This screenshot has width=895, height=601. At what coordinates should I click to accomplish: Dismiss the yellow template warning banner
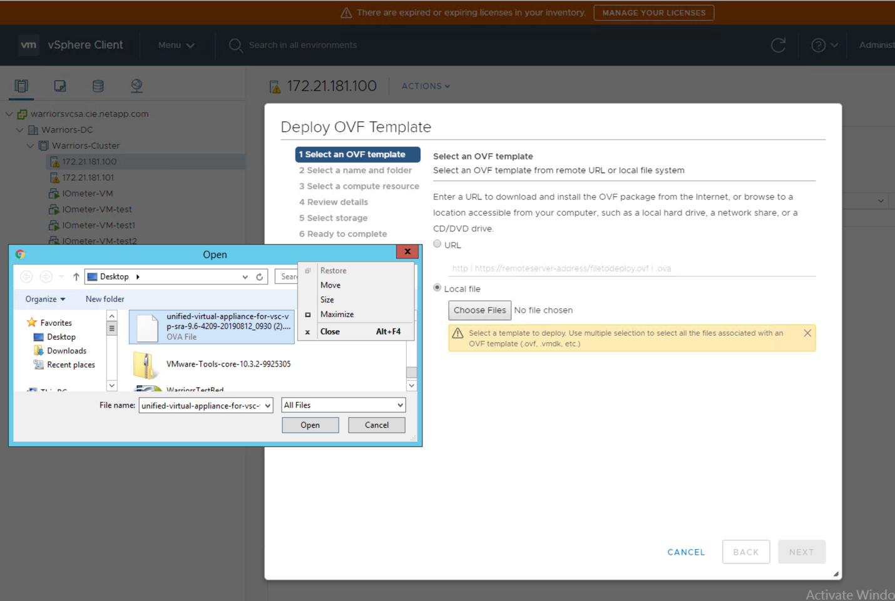(x=807, y=333)
